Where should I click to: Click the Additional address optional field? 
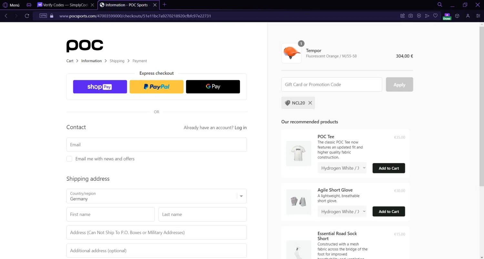(x=156, y=251)
